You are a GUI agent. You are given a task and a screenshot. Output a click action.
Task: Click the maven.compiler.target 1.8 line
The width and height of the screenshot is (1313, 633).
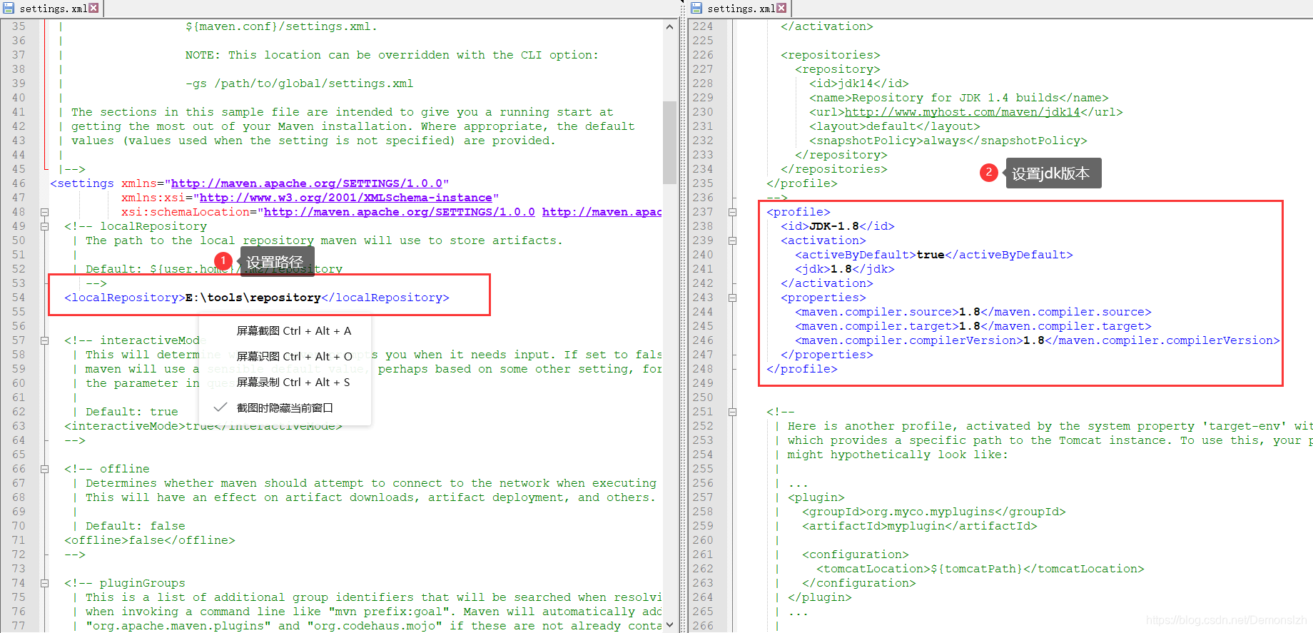click(x=973, y=326)
